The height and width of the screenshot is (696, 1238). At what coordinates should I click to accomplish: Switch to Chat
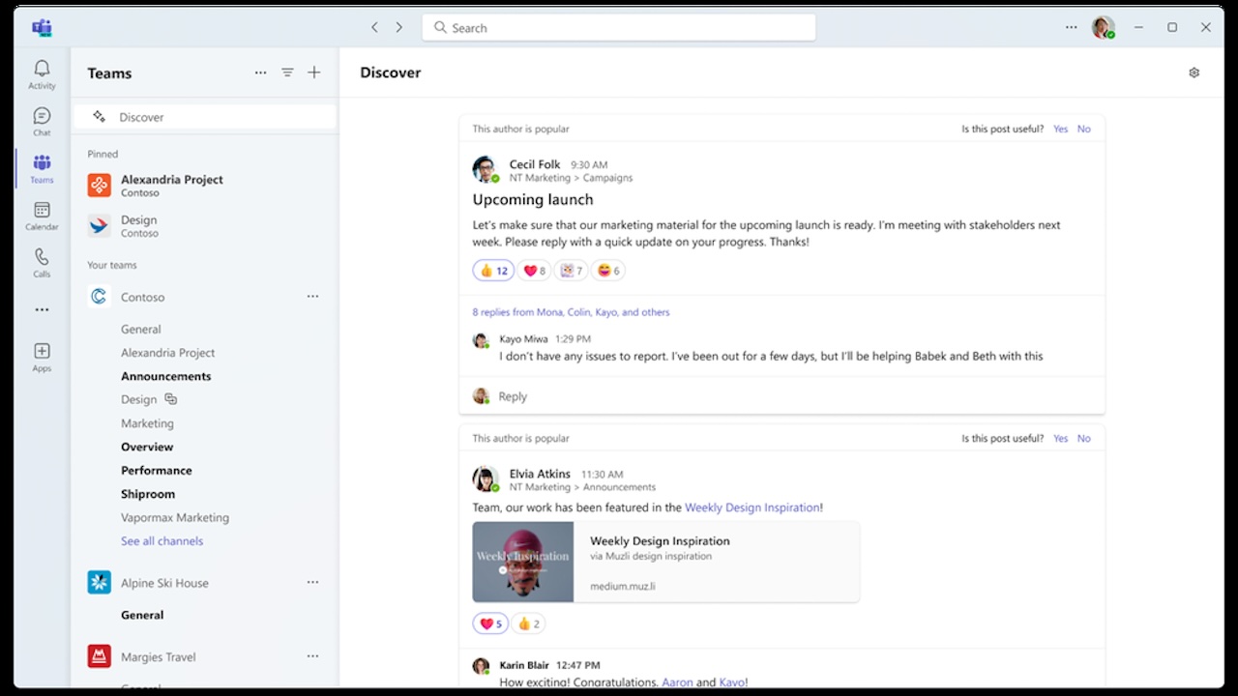[x=41, y=120]
